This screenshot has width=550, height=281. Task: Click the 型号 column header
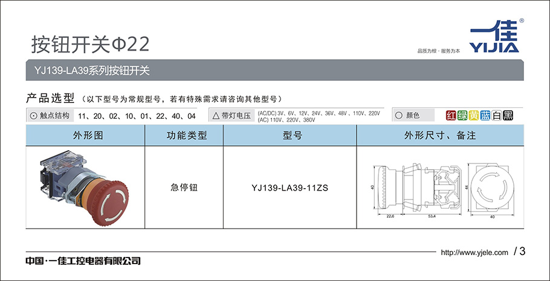click(x=290, y=136)
